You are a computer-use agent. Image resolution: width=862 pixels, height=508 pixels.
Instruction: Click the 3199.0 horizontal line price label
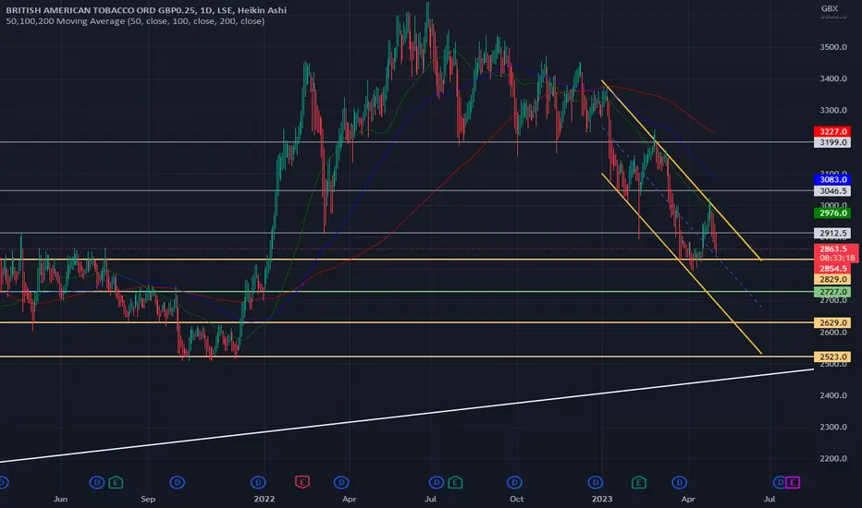tap(832, 142)
